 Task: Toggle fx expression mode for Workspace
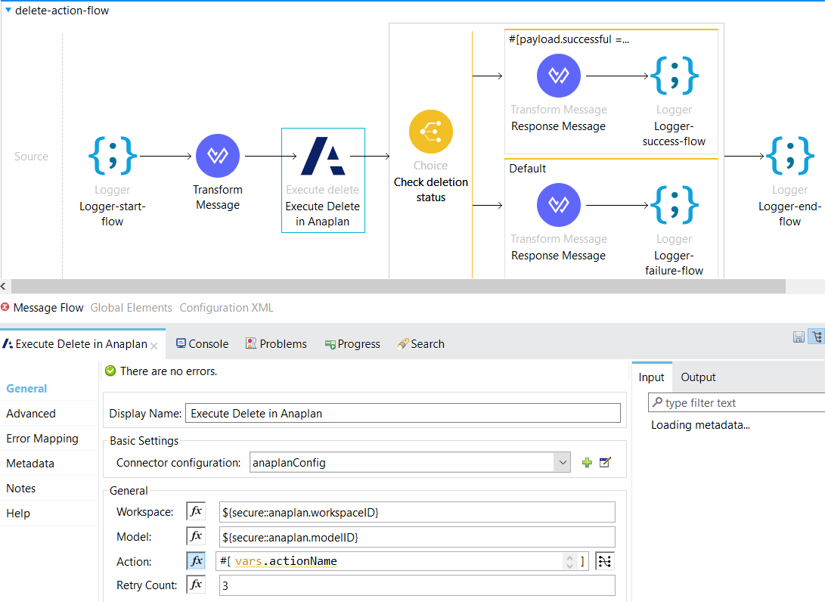click(x=196, y=511)
